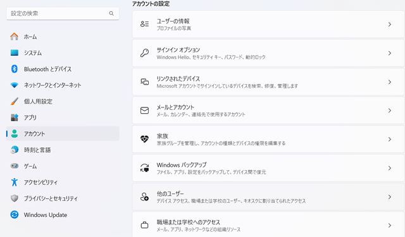Open Bluetooth とデバイス section
405x237 pixels.
point(63,69)
